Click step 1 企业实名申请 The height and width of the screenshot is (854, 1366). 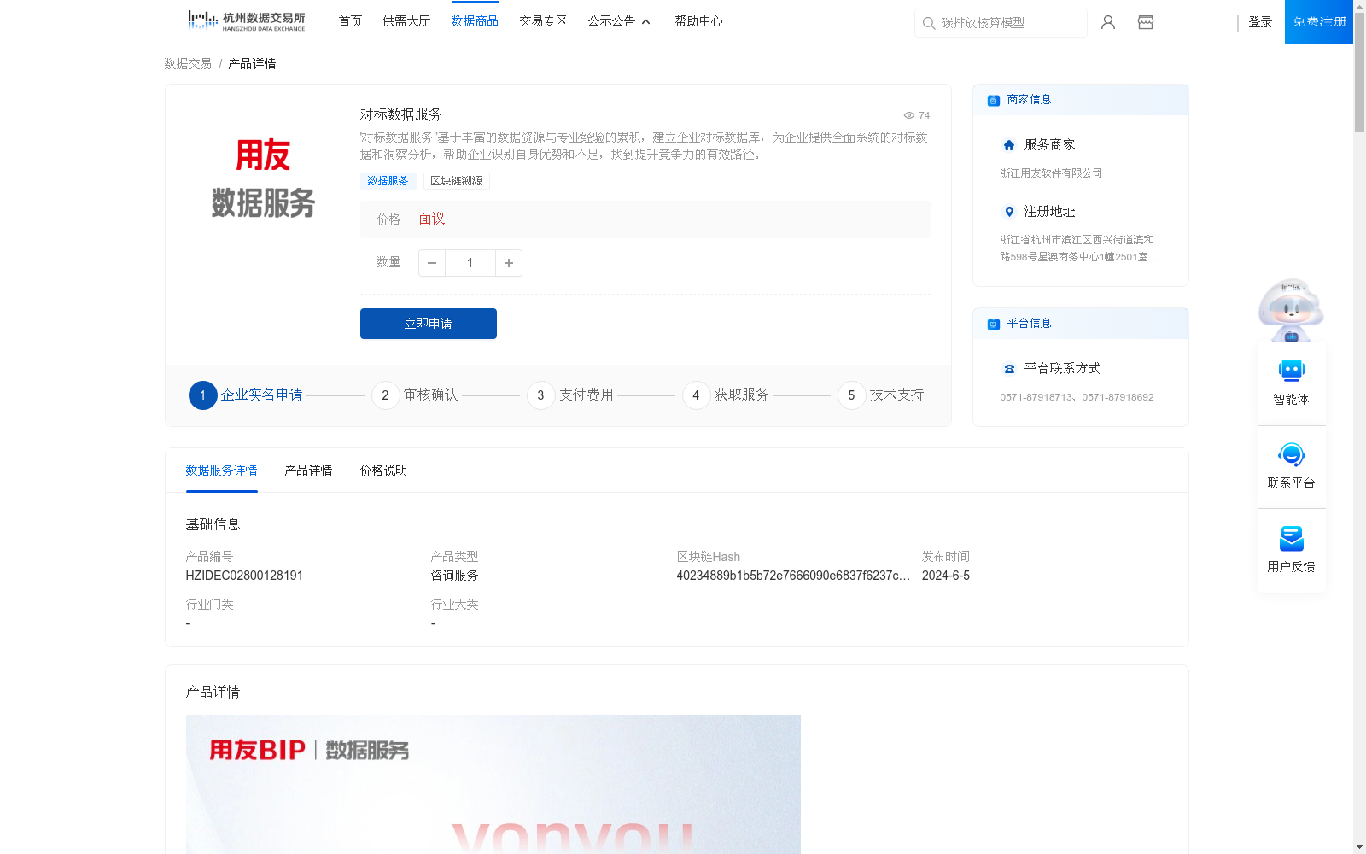pos(246,395)
